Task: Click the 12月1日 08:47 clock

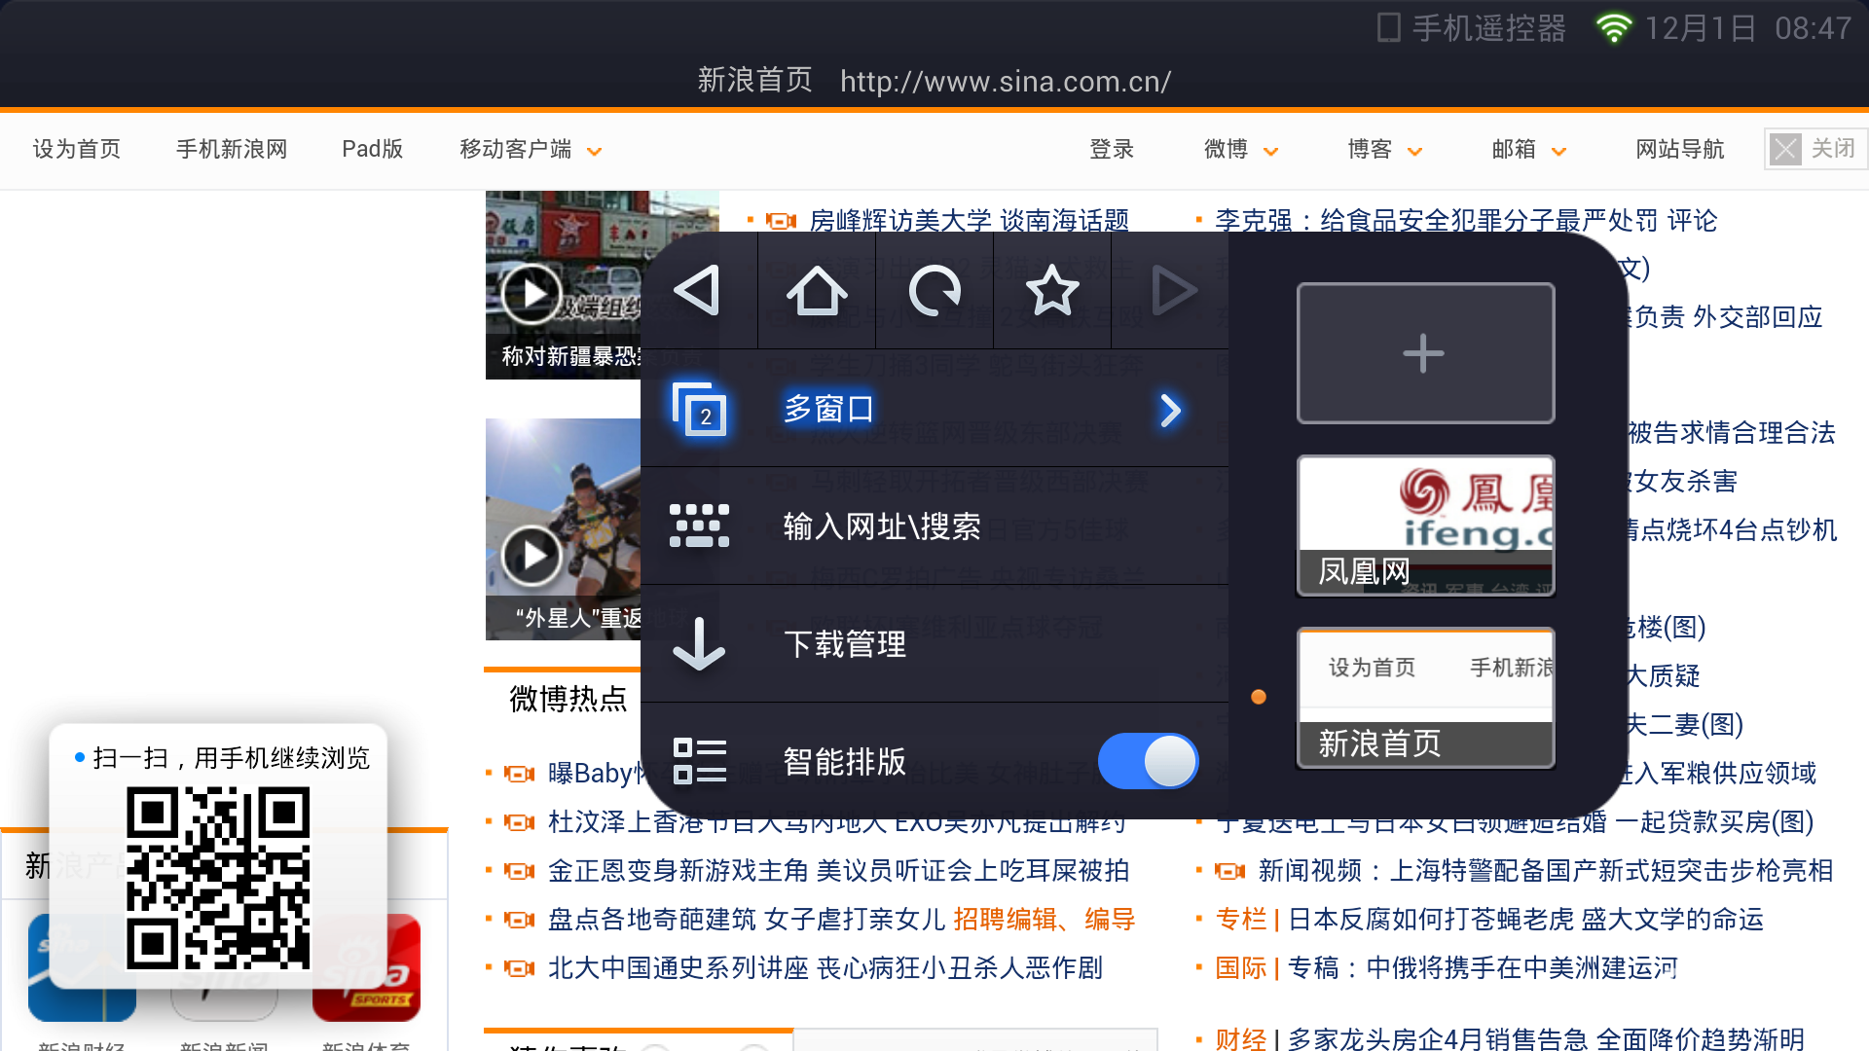Action: pyautogui.click(x=1748, y=28)
